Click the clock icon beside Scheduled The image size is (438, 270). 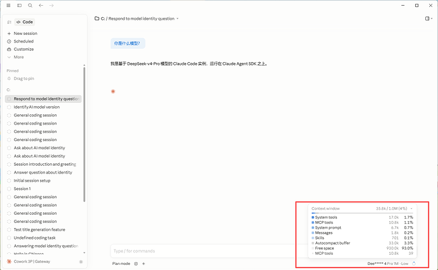pyautogui.click(x=9, y=41)
